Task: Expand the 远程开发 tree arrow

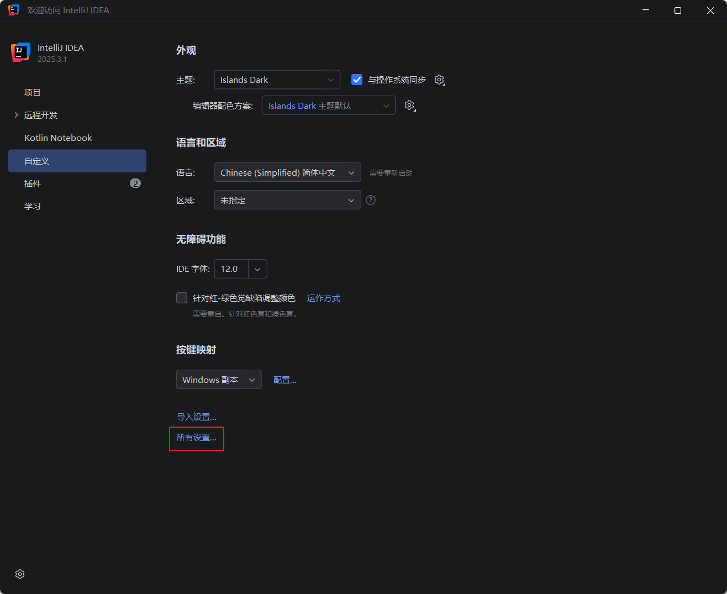Action: [16, 115]
